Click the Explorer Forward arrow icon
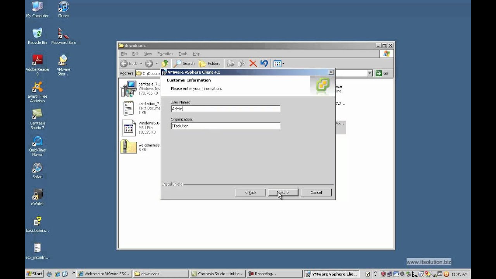496x279 pixels. 149,64
